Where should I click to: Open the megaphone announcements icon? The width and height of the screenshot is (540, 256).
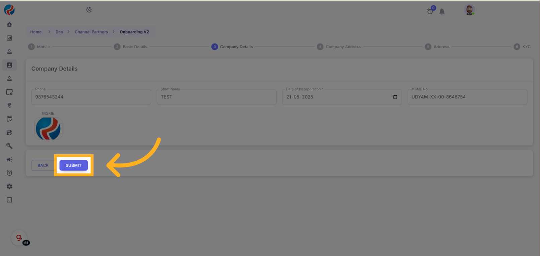[9, 160]
